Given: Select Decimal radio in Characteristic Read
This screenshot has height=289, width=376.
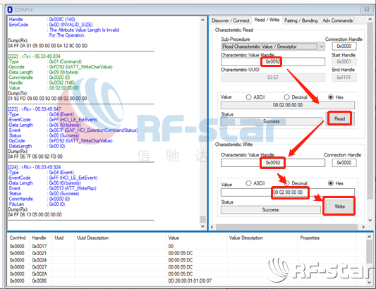Looking at the screenshot, I should coord(287,97).
